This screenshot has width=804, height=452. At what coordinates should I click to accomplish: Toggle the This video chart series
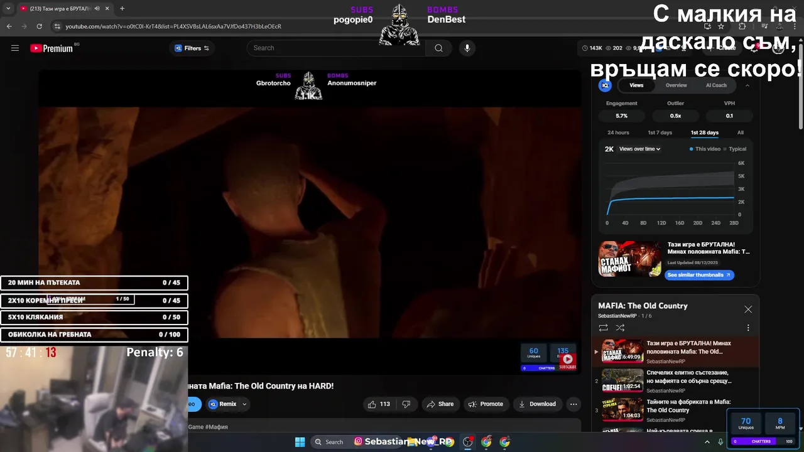(x=705, y=149)
